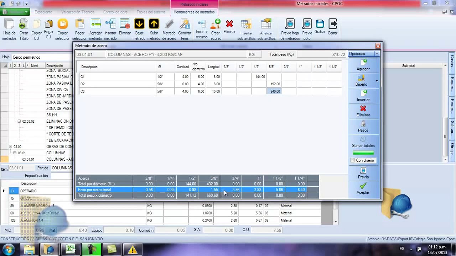The height and width of the screenshot is (256, 456).
Task: Open Excel from taskbar
Action: 71,249
